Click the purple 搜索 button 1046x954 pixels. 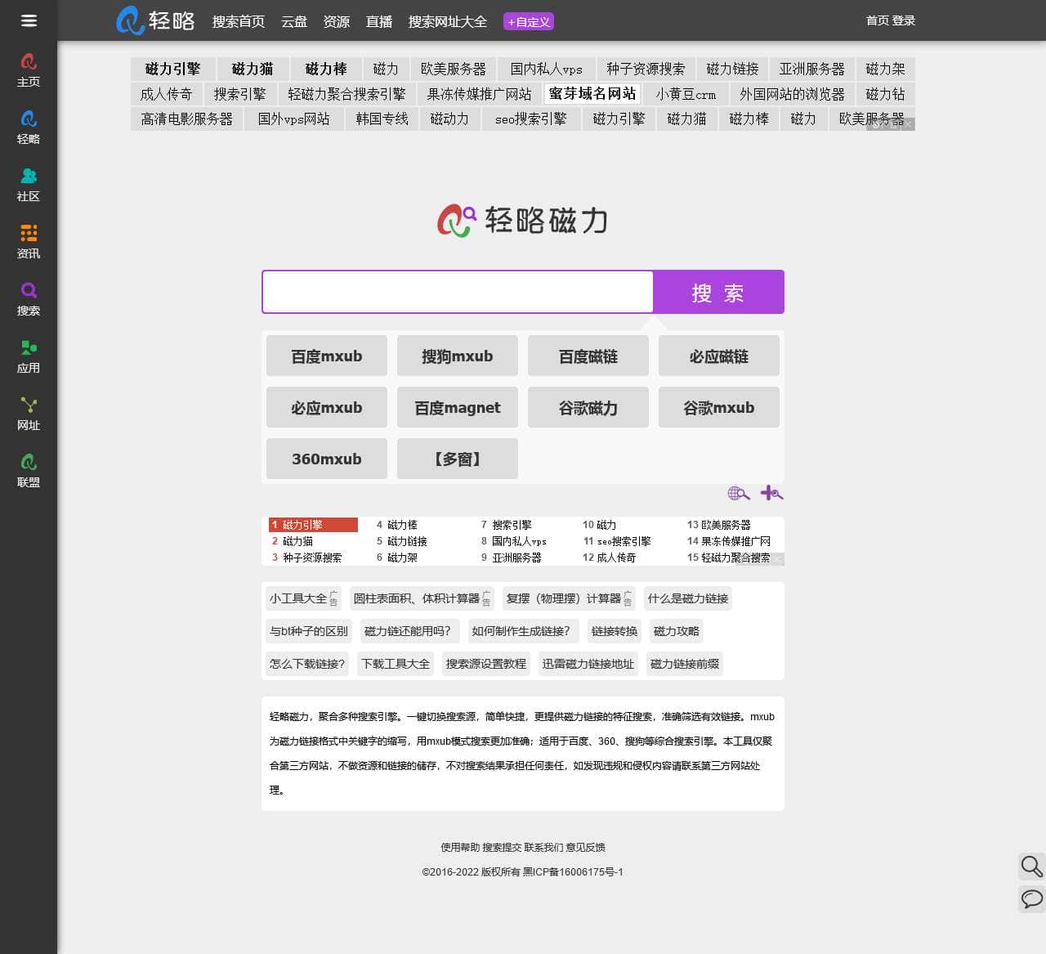(x=718, y=292)
